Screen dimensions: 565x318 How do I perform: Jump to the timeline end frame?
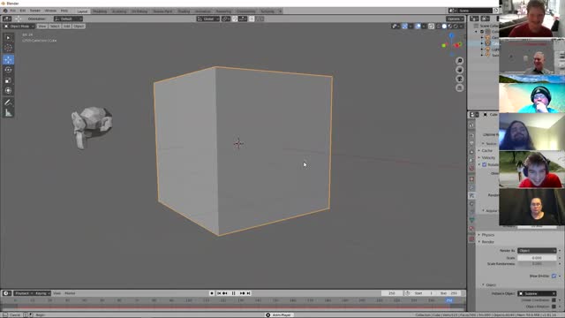249,293
